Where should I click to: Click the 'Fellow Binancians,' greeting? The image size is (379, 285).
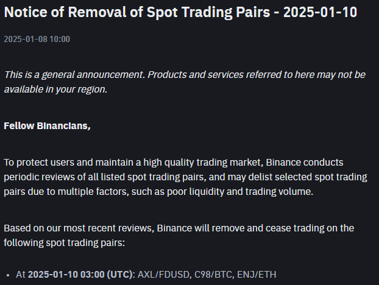[x=47, y=126]
